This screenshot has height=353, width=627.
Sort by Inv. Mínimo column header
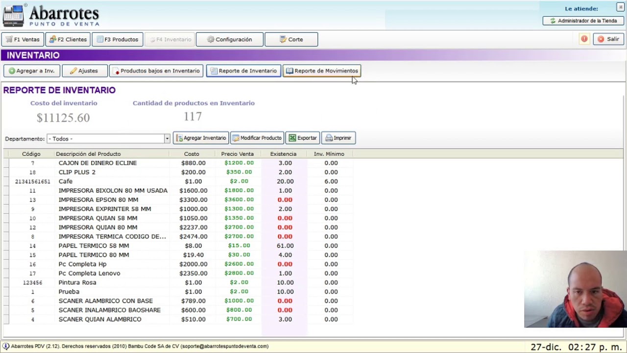tap(329, 154)
